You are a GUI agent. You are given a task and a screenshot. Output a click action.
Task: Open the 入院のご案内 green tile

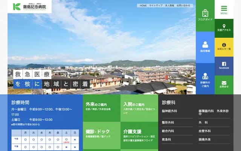tap(139, 107)
